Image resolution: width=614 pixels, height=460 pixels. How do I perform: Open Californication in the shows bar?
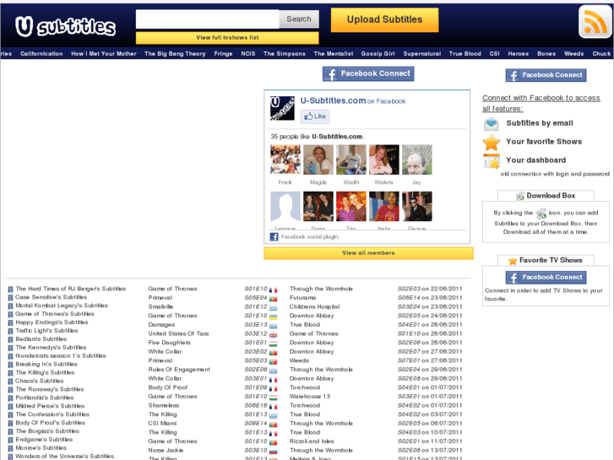[41, 54]
